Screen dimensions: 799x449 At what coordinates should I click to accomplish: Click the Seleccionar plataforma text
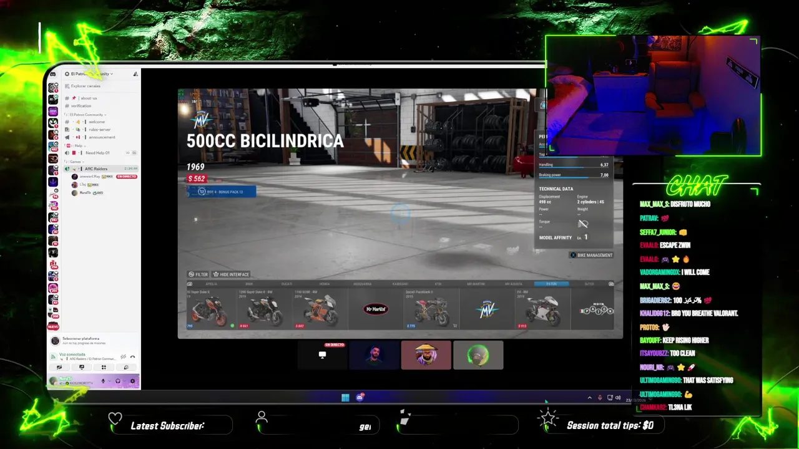(x=81, y=339)
